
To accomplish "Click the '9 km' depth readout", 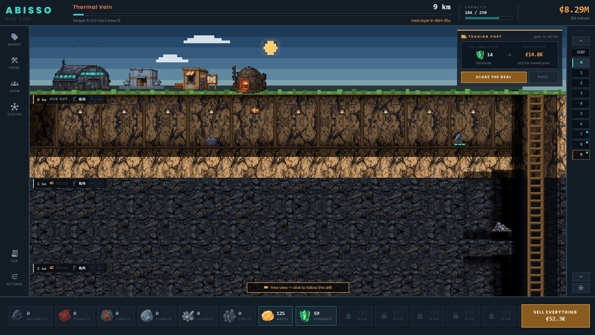I will tap(442, 7).
